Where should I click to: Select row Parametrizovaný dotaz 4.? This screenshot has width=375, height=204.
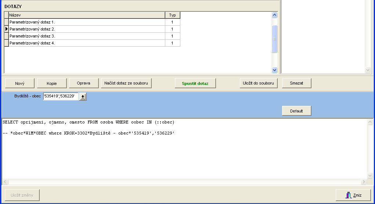[x=87, y=43]
